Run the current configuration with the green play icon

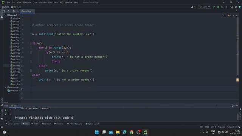[x=214, y=7]
